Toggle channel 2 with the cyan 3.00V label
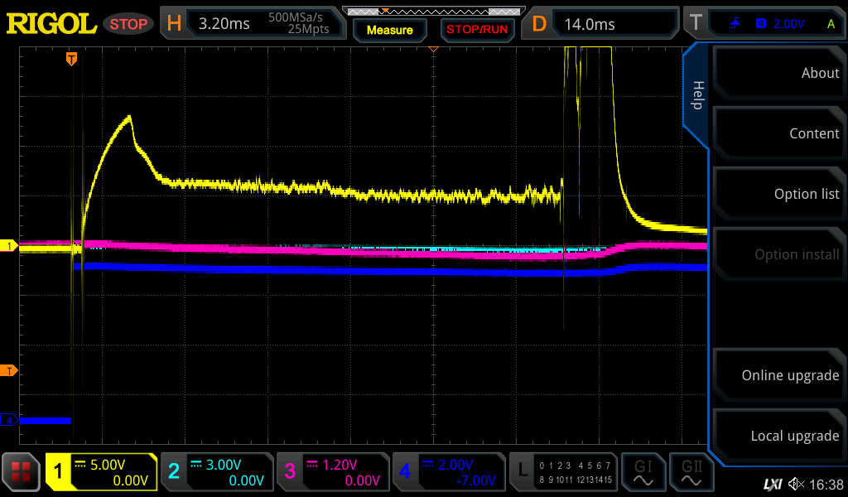The width and height of the screenshot is (848, 497). click(x=216, y=472)
